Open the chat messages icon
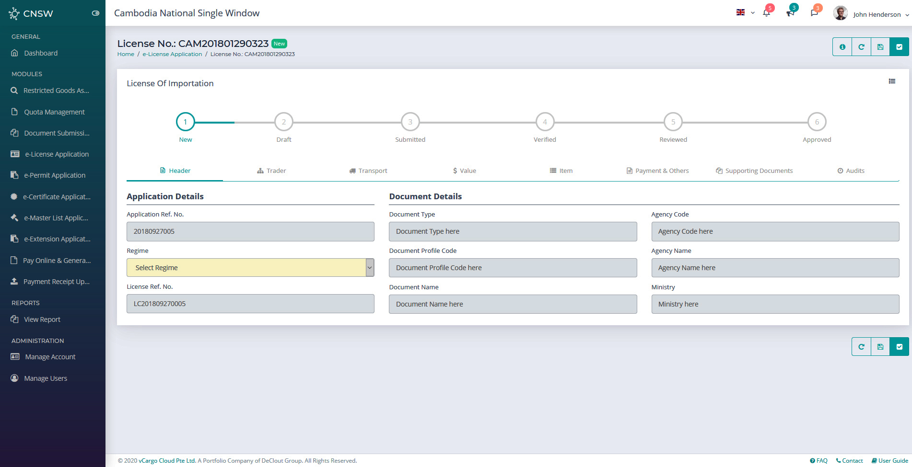 pos(814,13)
